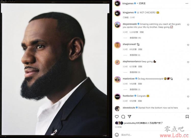Share the post with the paper plane icon
191x138 pixels.
[129, 117]
